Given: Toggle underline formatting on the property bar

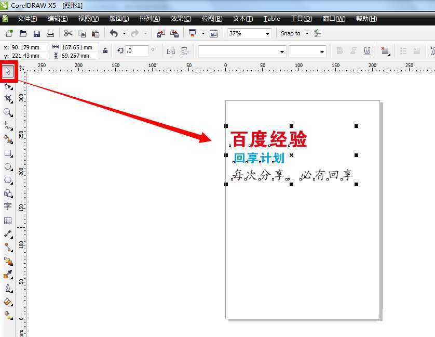Looking at the screenshot, I should [367, 50].
